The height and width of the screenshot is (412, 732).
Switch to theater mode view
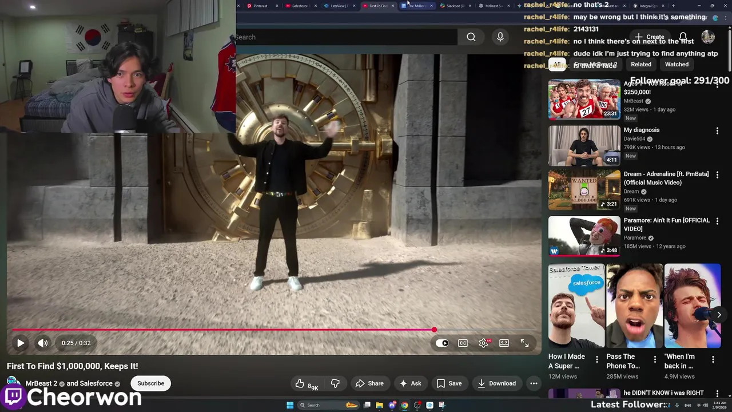click(x=504, y=343)
